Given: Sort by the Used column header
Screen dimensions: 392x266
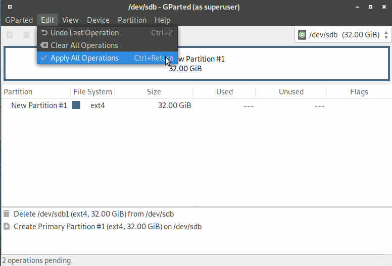Looking at the screenshot, I should pyautogui.click(x=224, y=92).
